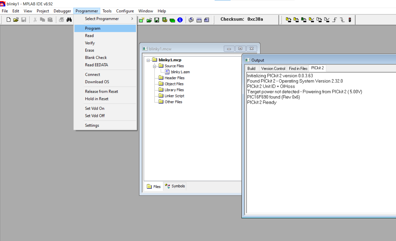Image resolution: width=396 pixels, height=241 pixels.
Task: Open the Help menu
Action: [x=162, y=11]
